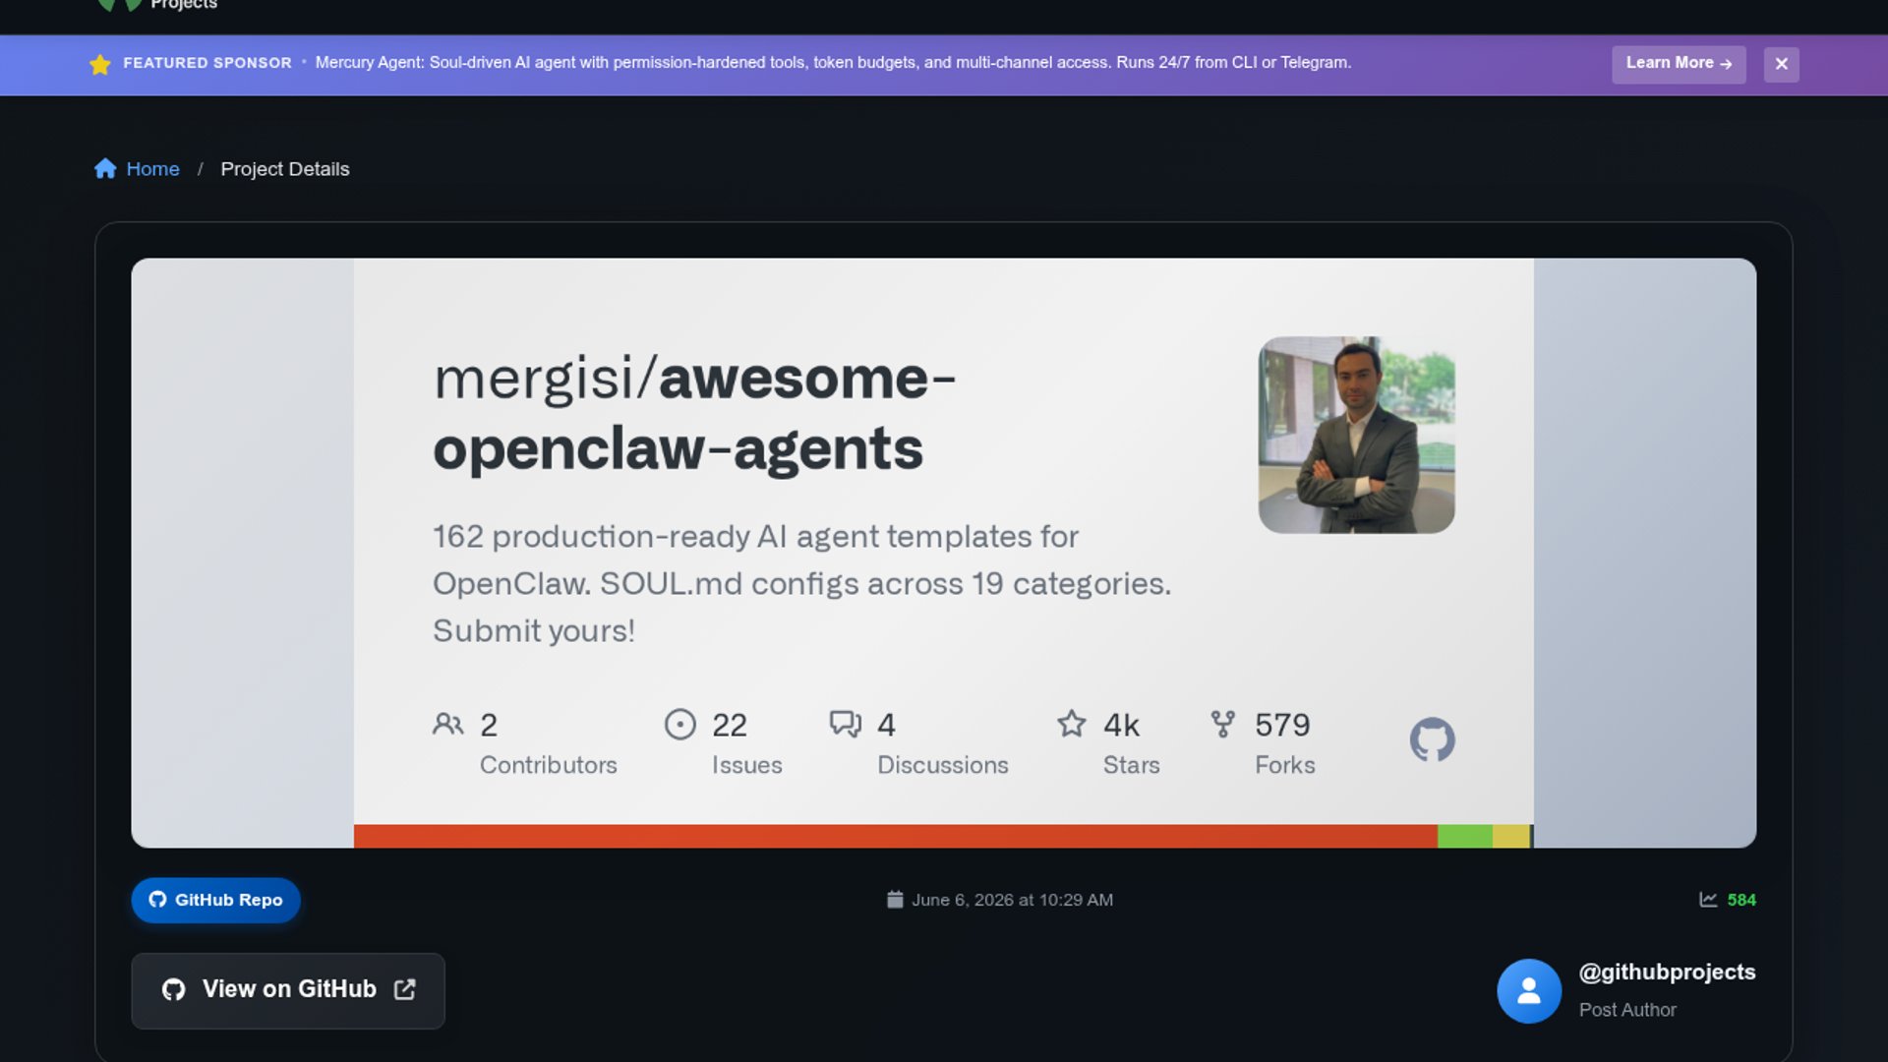The width and height of the screenshot is (1888, 1062).
Task: Click the mergisi/awesome-openclaw-agents repo title
Action: click(x=694, y=413)
